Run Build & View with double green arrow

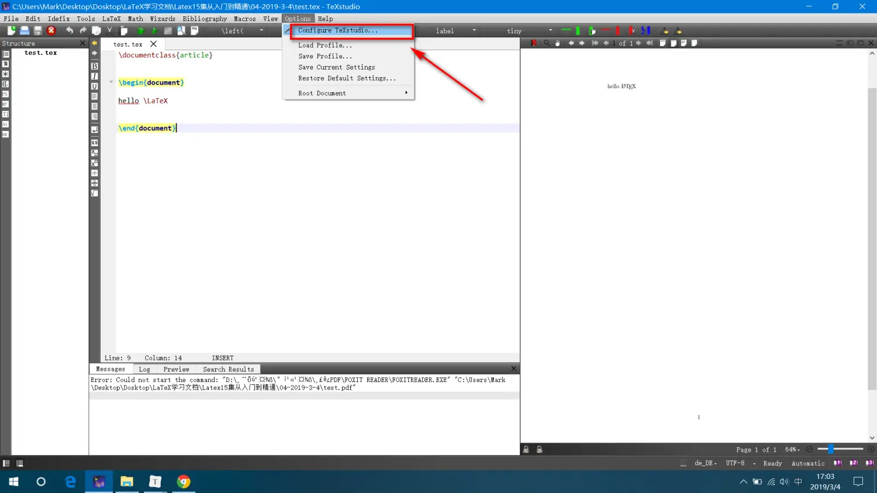point(141,30)
